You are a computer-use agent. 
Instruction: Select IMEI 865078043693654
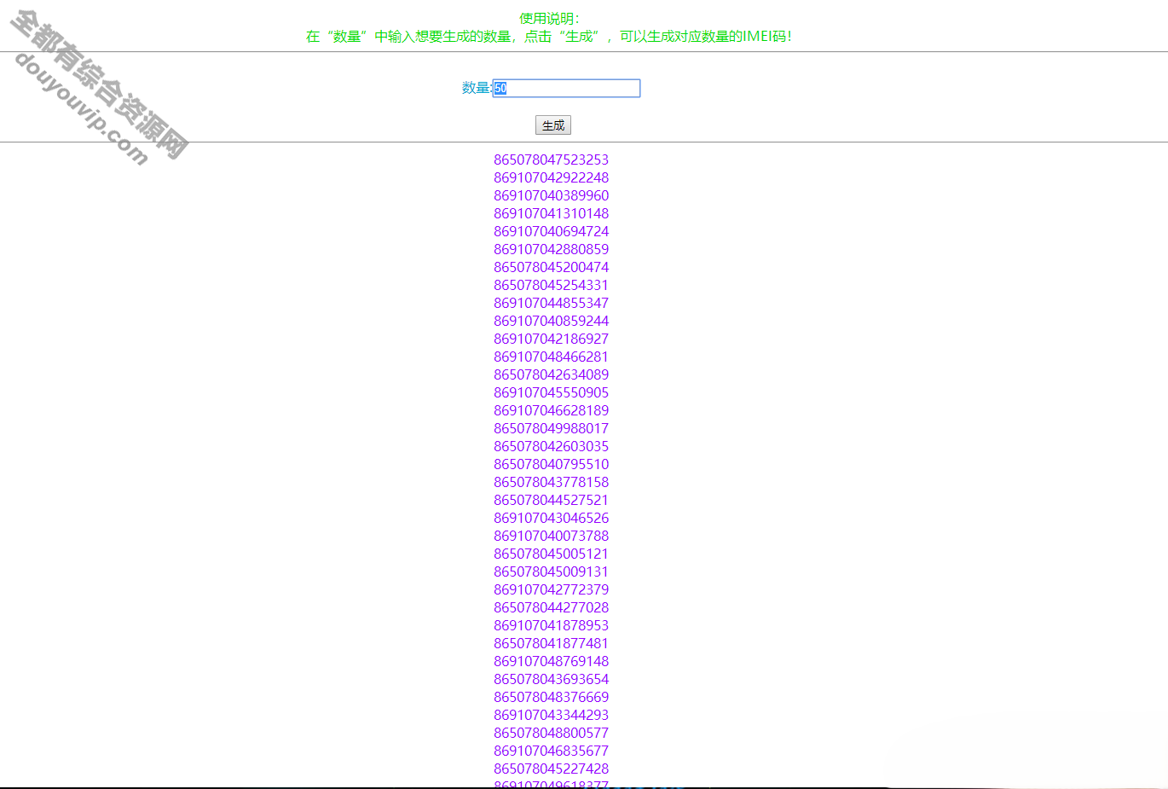click(x=552, y=679)
